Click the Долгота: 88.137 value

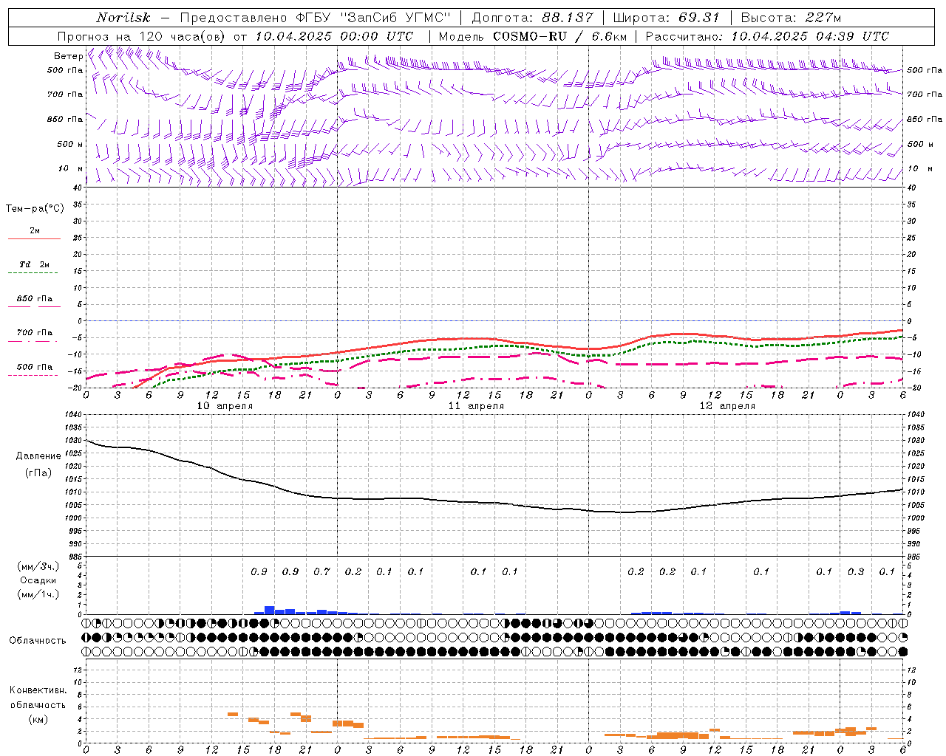(532, 18)
